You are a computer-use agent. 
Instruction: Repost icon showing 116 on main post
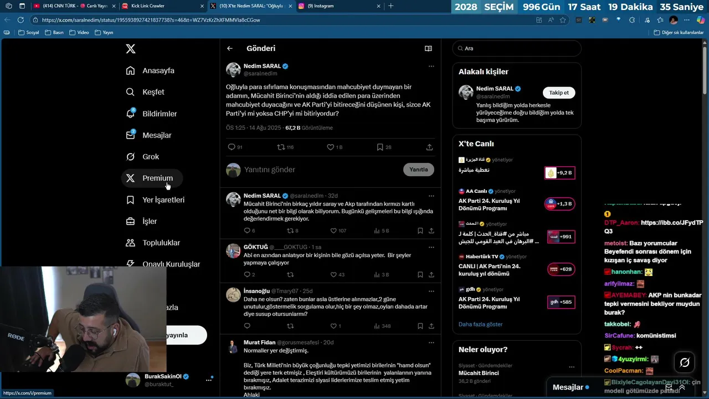pyautogui.click(x=281, y=147)
